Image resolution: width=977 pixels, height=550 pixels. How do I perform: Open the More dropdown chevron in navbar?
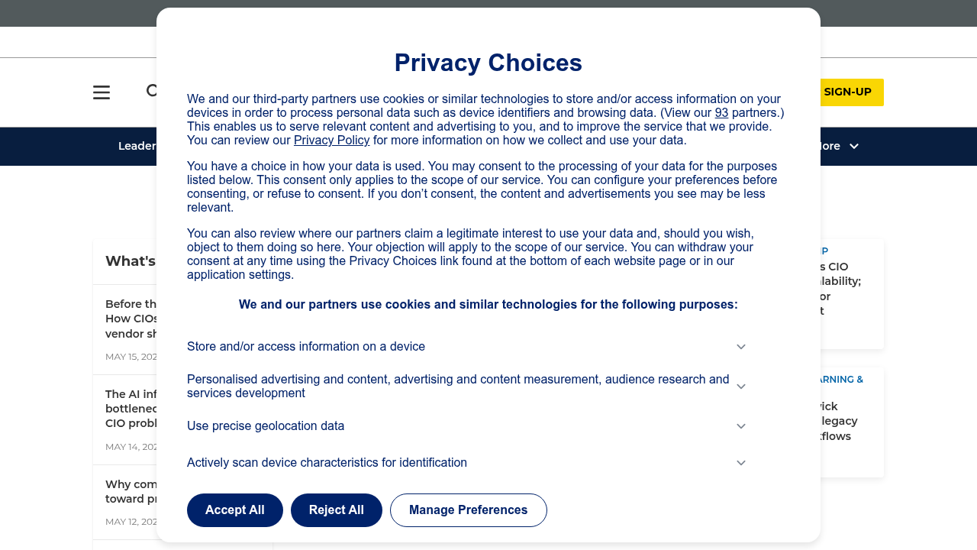point(854,146)
